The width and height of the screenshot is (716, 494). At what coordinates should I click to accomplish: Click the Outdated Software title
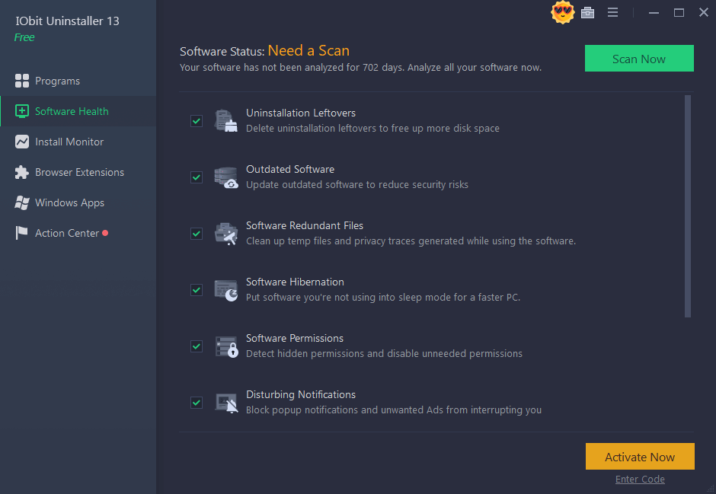pos(290,169)
